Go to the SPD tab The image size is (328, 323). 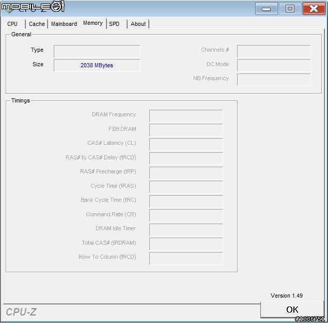[x=117, y=24]
